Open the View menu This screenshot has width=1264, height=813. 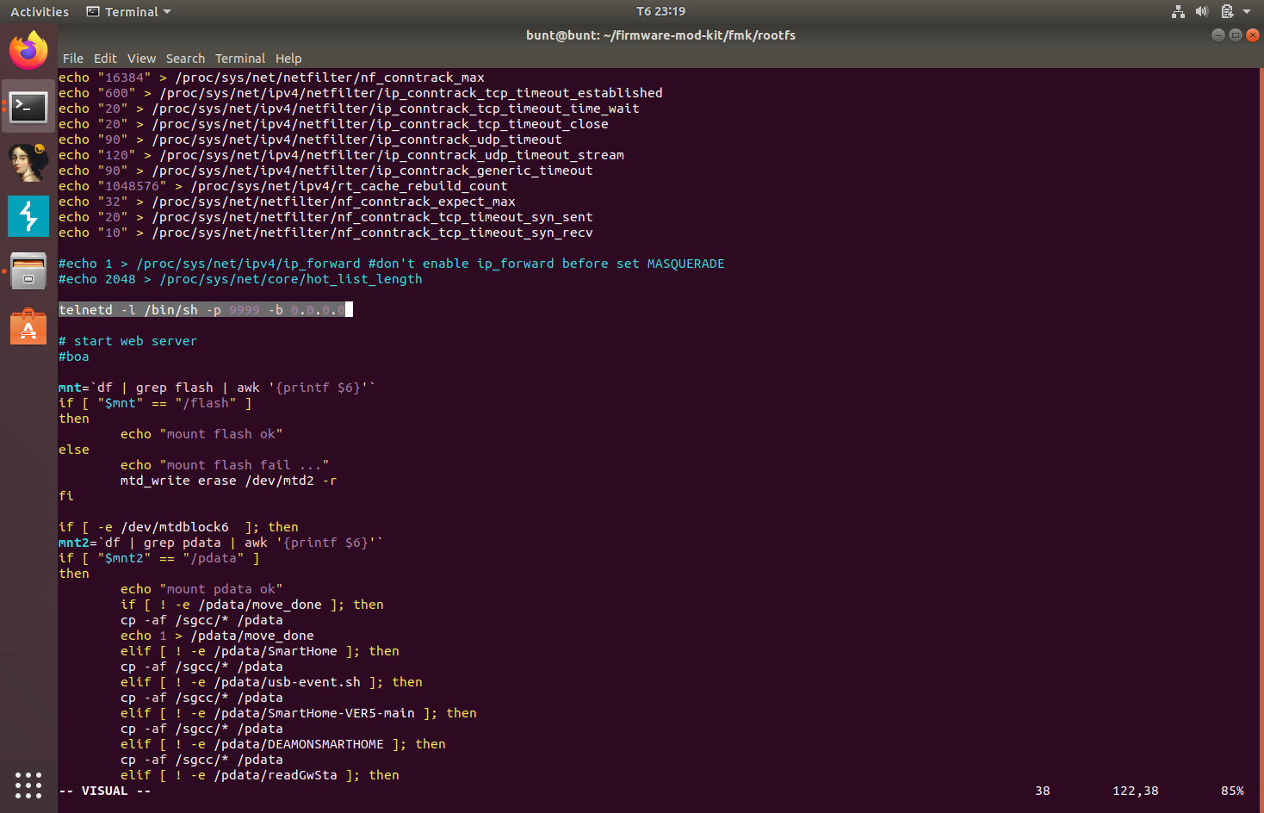(141, 59)
